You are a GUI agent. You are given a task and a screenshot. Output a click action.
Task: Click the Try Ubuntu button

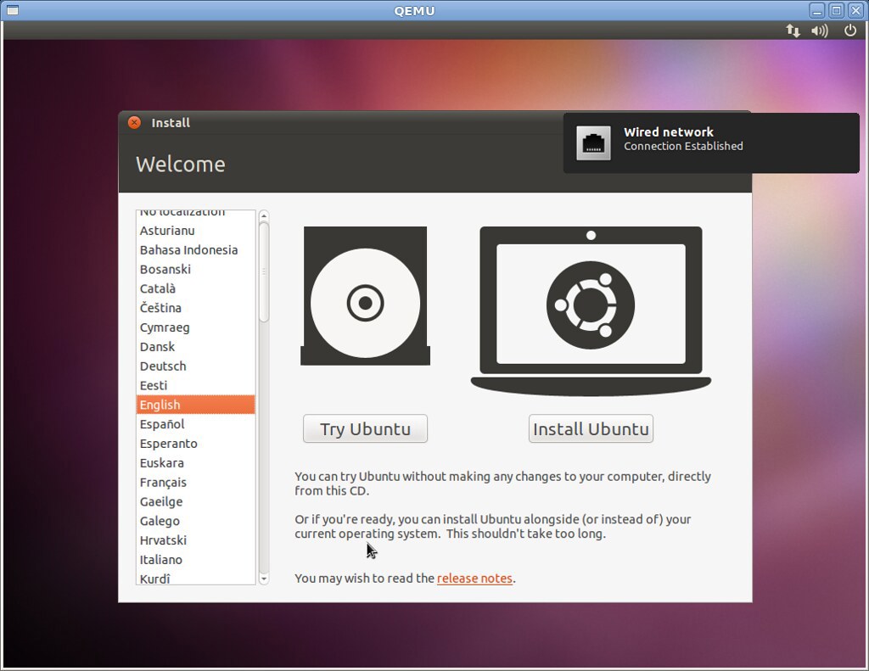[365, 429]
